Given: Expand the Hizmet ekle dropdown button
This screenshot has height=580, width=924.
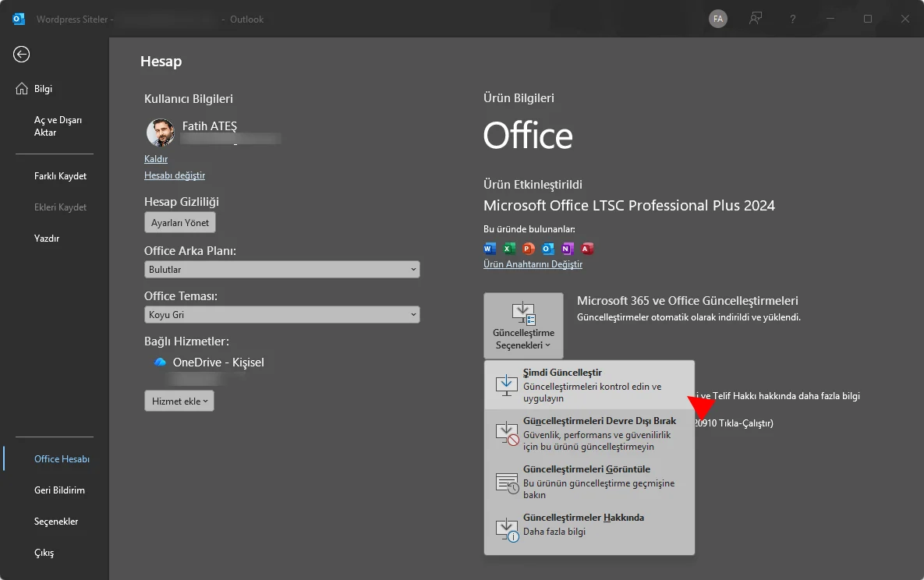Looking at the screenshot, I should (x=179, y=401).
